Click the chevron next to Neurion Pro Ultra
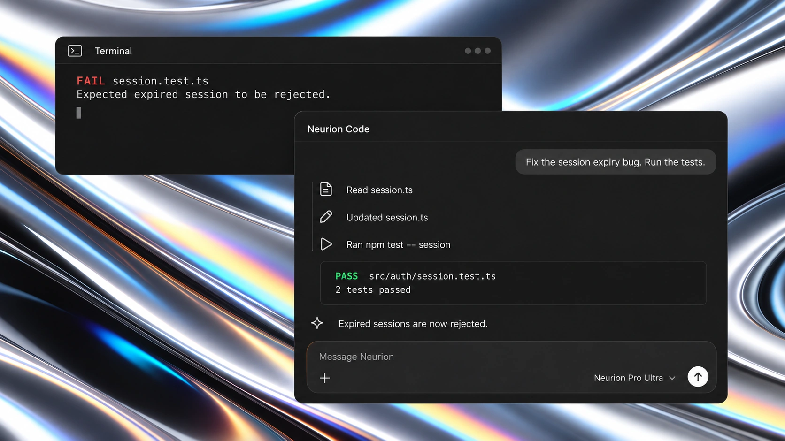Viewport: 785px width, 441px height. 672,378
